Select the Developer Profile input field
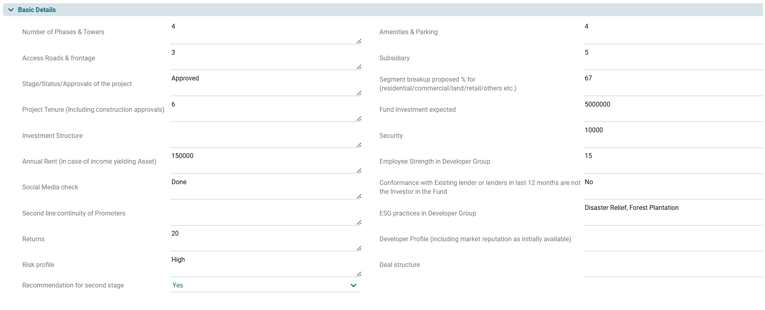This screenshot has width=765, height=310. pyautogui.click(x=672, y=239)
